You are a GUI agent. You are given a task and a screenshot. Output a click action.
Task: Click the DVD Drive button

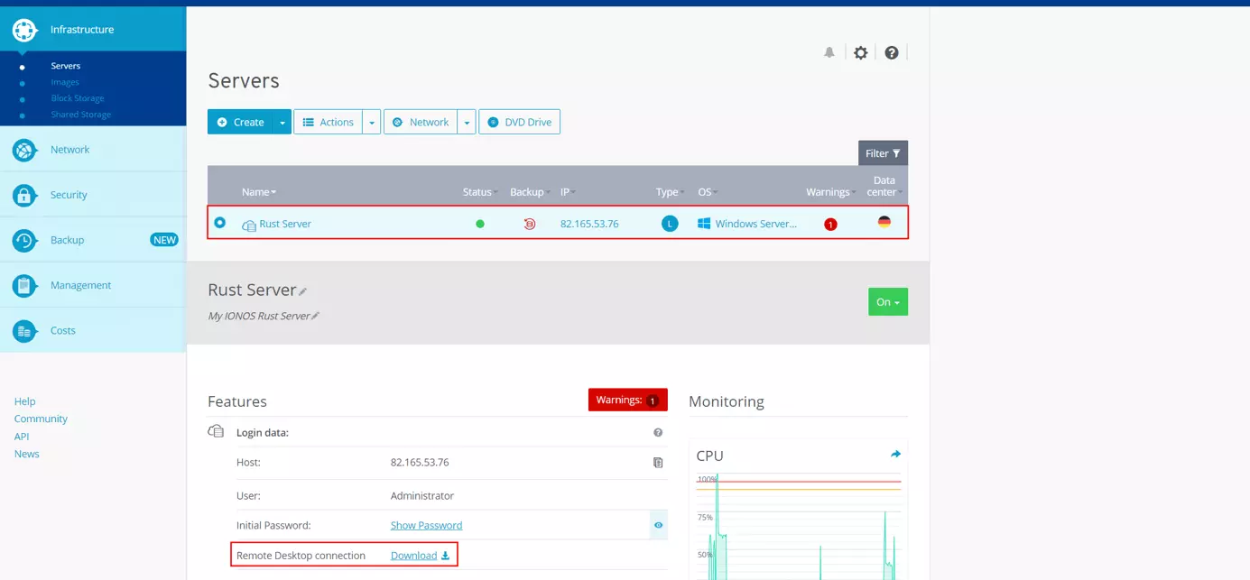click(x=519, y=122)
